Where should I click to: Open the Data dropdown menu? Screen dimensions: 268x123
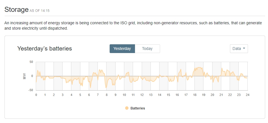239,49
